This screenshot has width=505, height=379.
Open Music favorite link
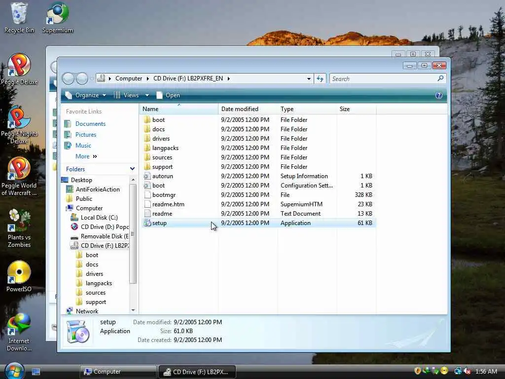pos(77,146)
